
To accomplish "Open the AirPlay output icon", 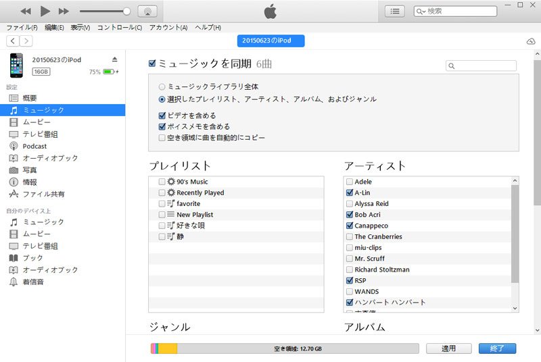I will pyautogui.click(x=147, y=11).
